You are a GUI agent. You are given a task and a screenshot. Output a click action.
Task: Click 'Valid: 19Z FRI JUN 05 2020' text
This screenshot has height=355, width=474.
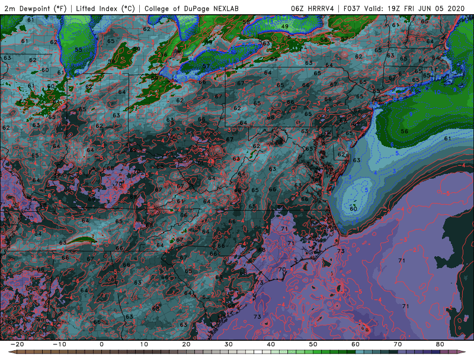click(414, 8)
